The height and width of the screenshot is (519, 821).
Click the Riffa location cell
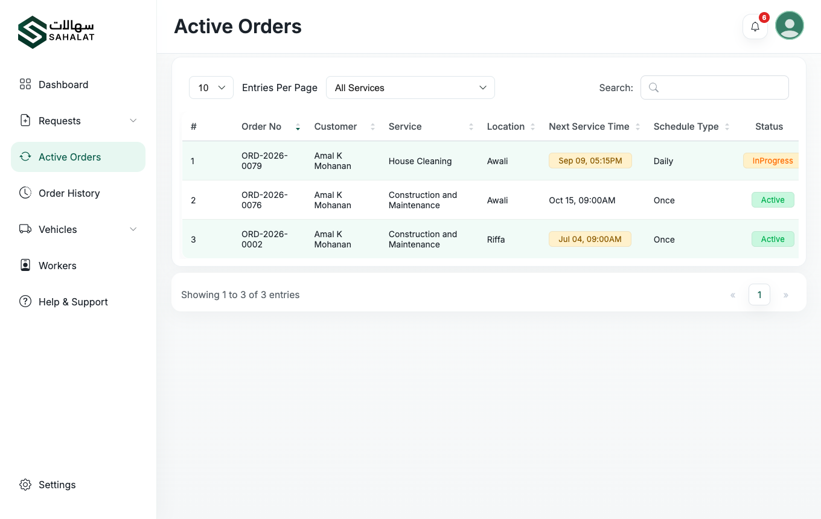click(496, 240)
